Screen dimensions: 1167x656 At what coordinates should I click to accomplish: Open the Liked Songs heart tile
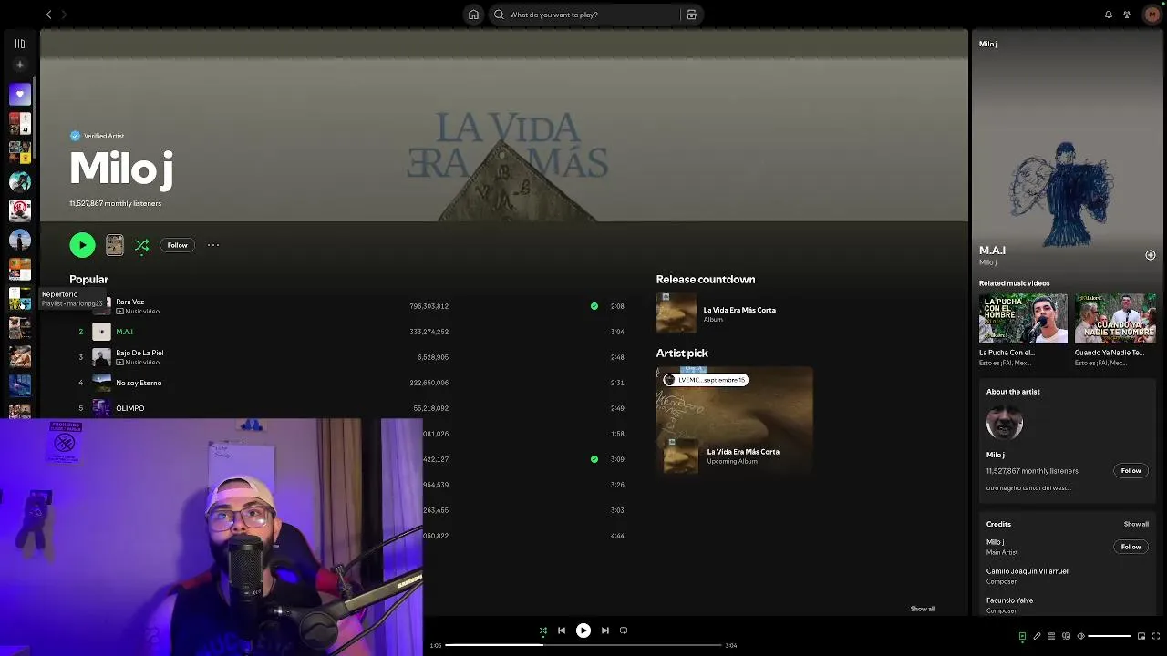[x=20, y=94]
